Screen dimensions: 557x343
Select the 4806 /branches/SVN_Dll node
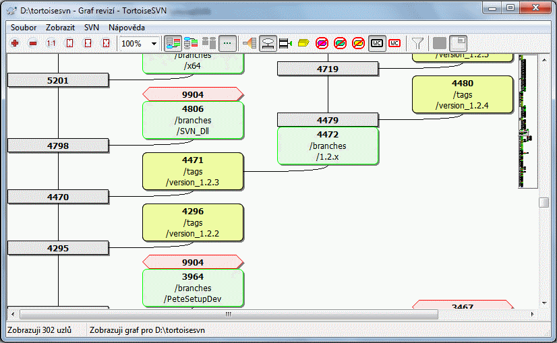(193, 120)
